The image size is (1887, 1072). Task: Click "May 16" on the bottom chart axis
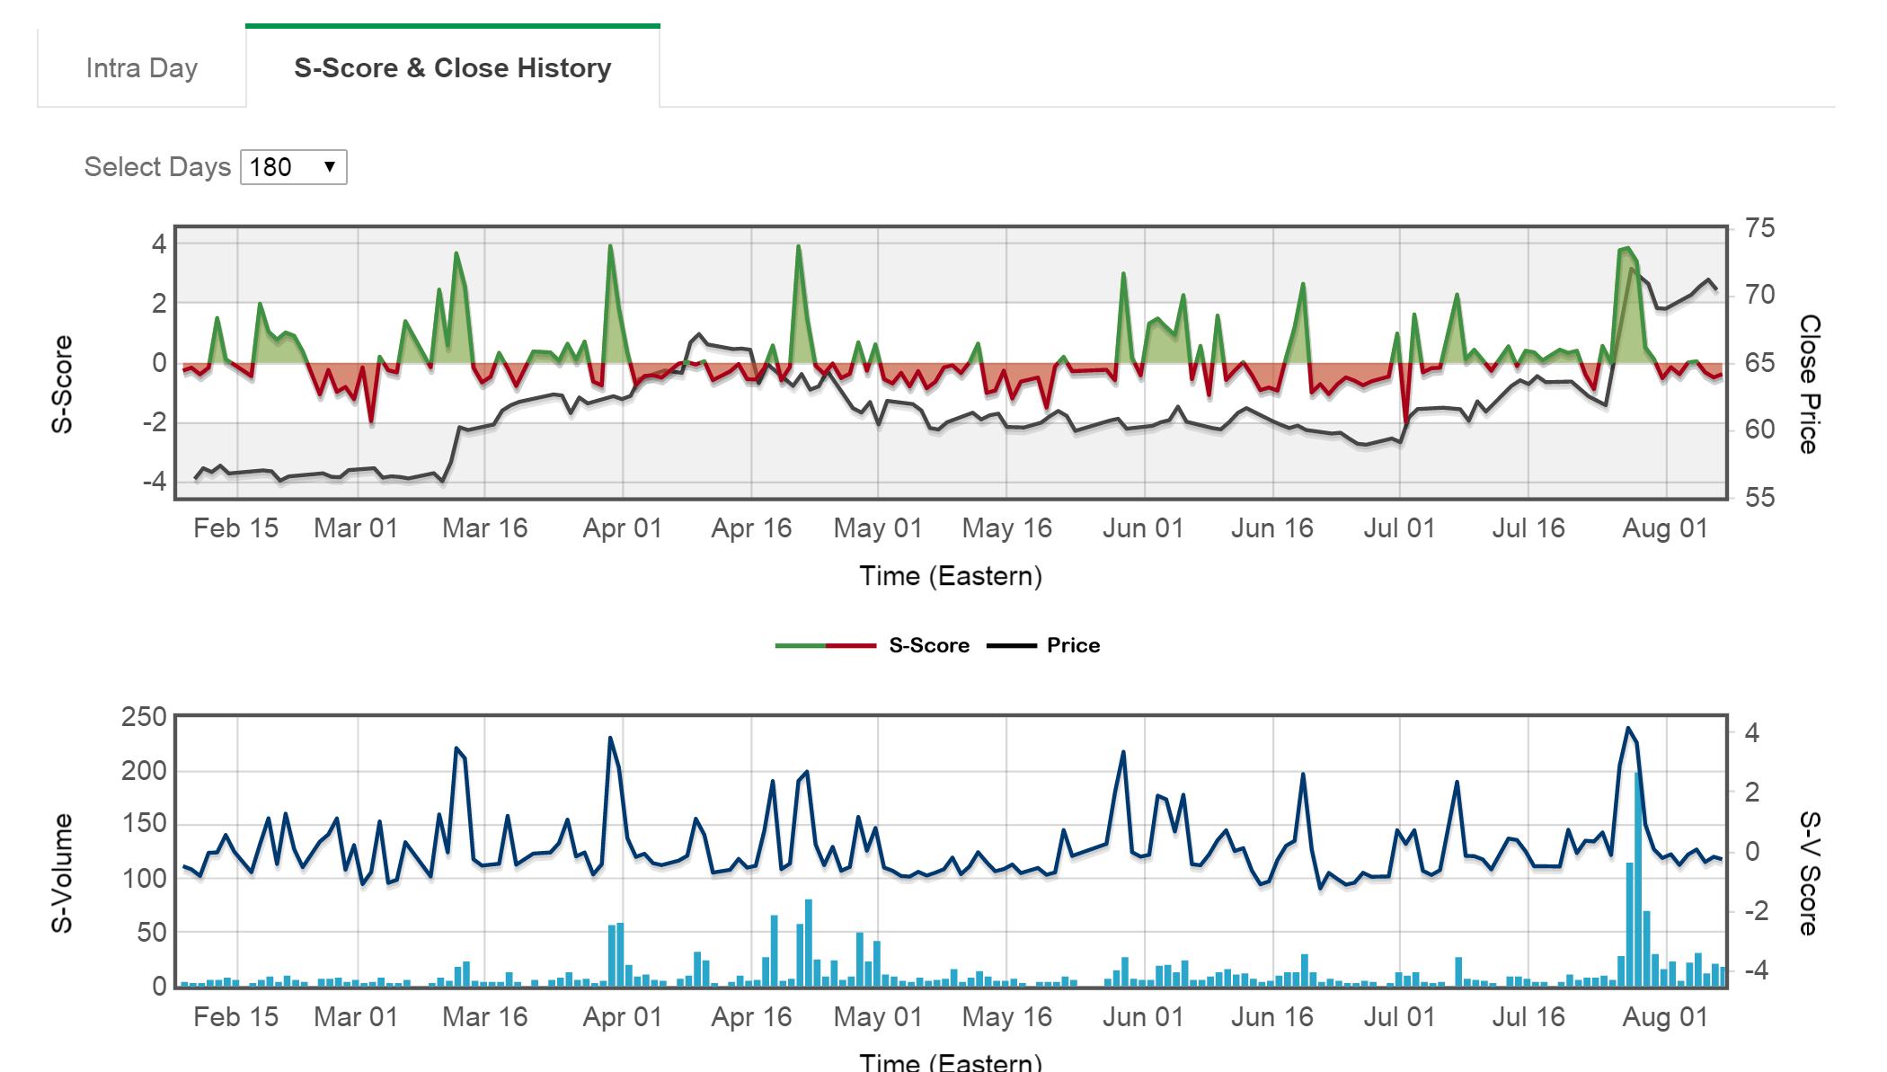tap(1007, 1017)
